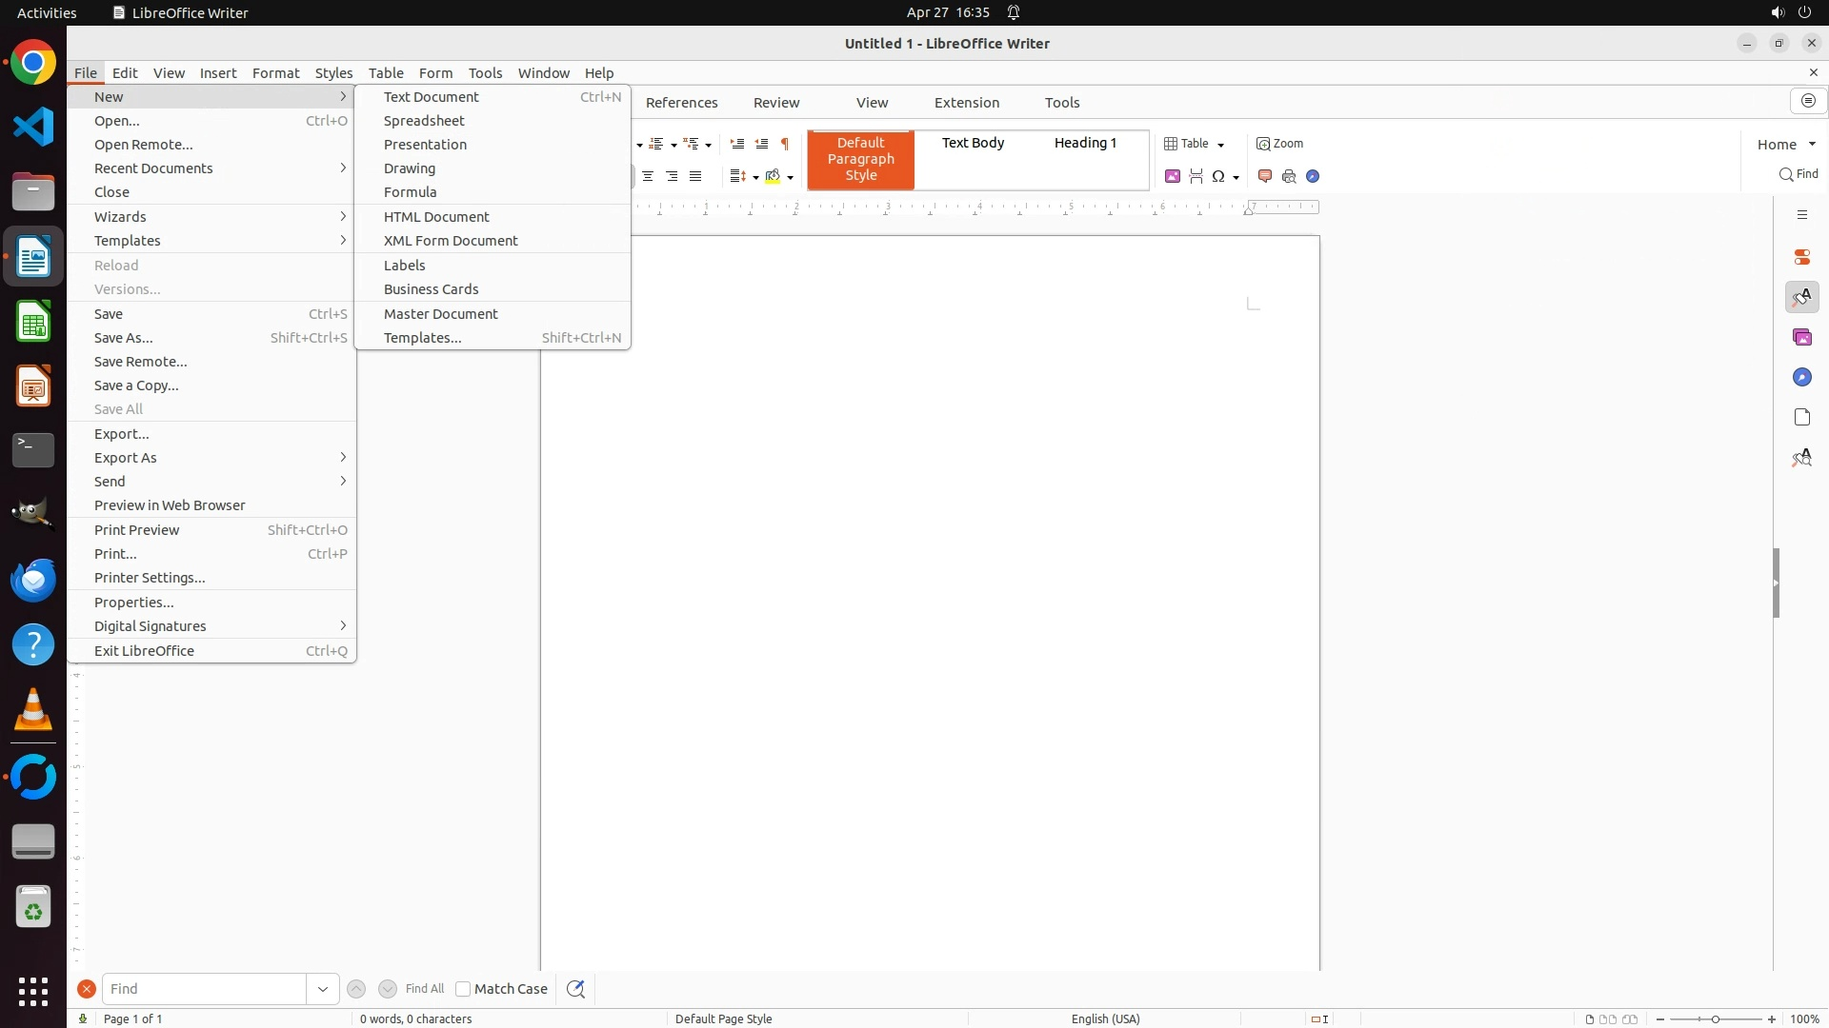This screenshot has height=1028, width=1829.
Task: Switch to book view layout in status bar
Action: pos(1630,1018)
